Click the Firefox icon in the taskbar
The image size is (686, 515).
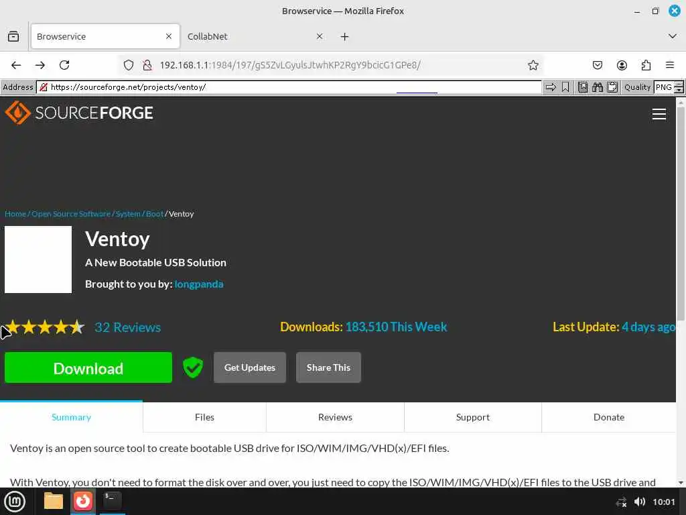pos(82,502)
